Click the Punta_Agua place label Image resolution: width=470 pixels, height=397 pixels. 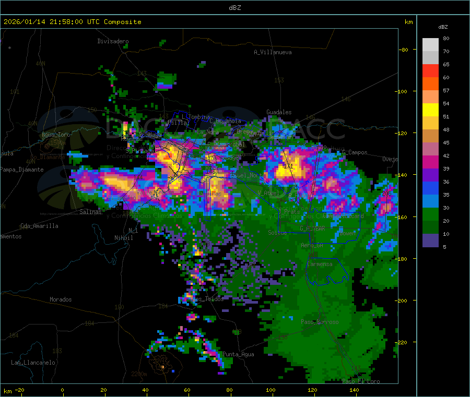point(238,354)
